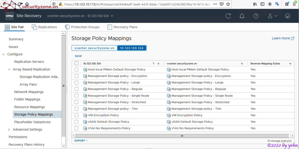Open the EXPORT dropdown

click(x=81, y=141)
